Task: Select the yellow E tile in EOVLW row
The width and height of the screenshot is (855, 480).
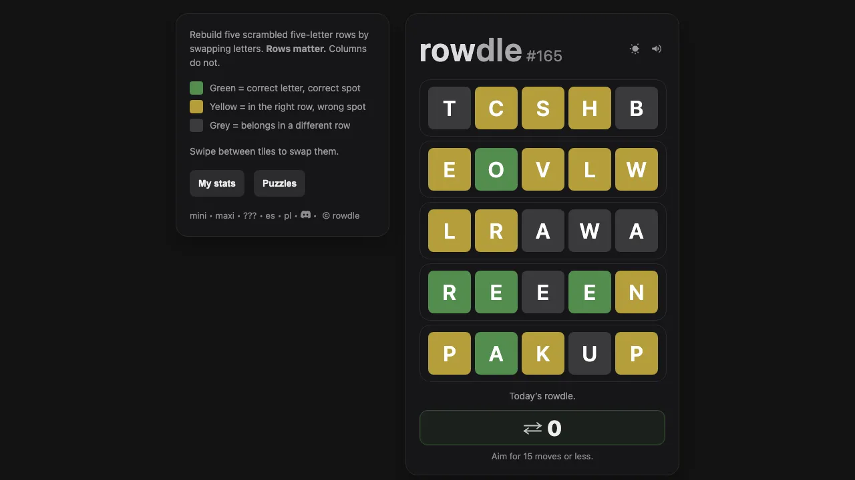Action: (x=450, y=169)
